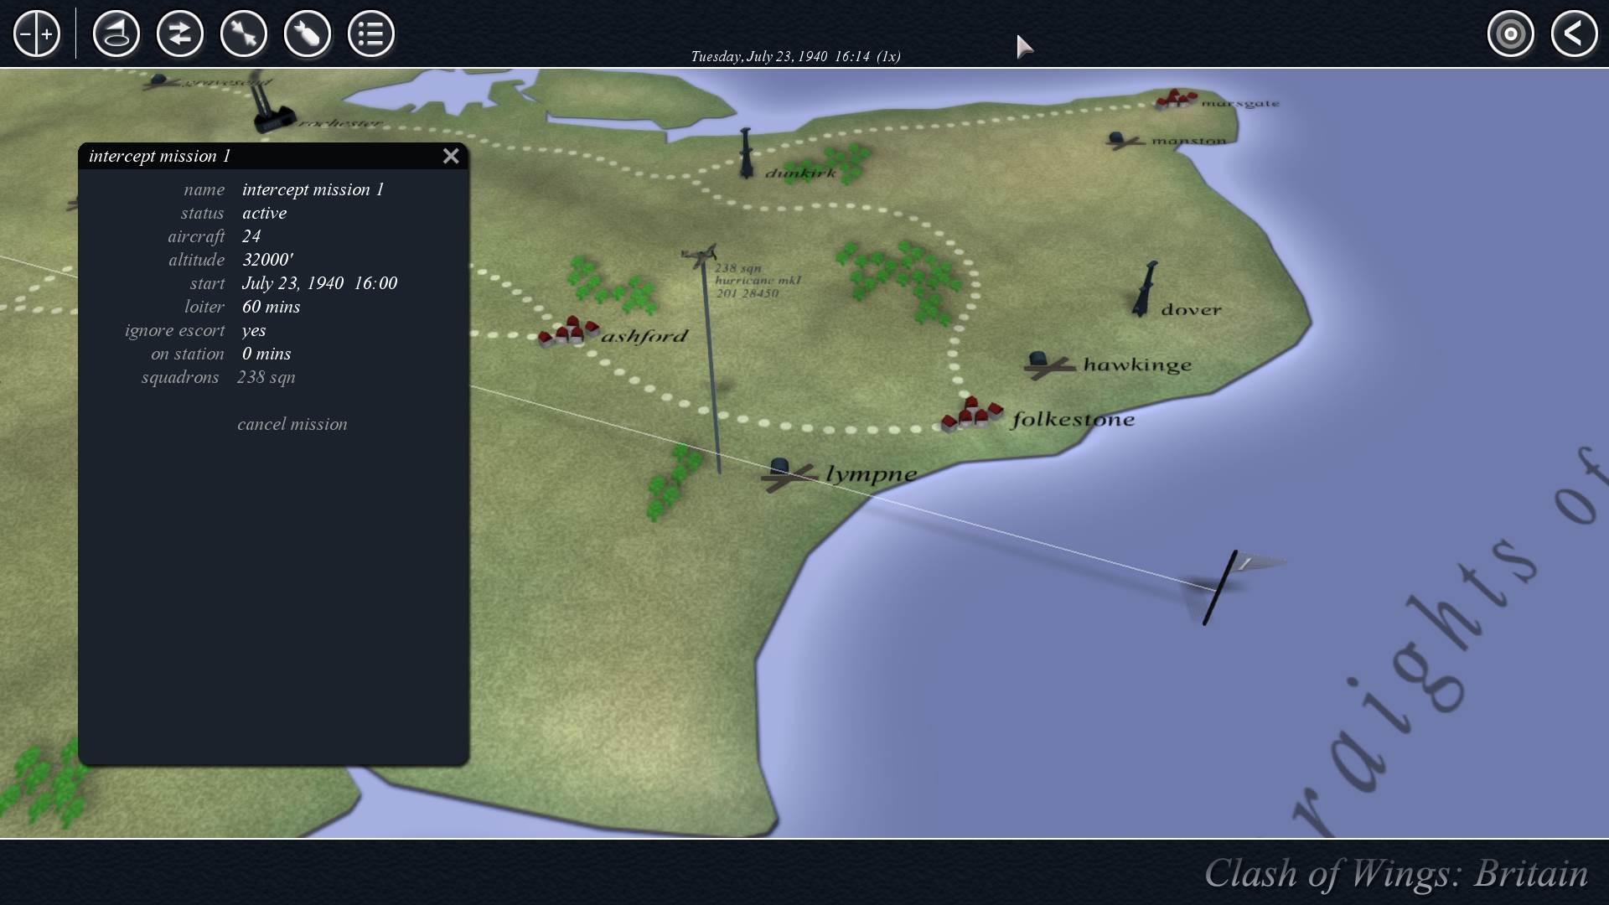Click the back arrow icon
This screenshot has width=1609, height=905.
pyautogui.click(x=1574, y=34)
